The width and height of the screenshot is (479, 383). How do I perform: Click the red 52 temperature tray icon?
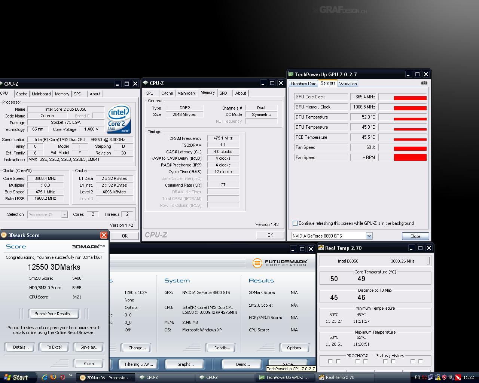[424, 377]
